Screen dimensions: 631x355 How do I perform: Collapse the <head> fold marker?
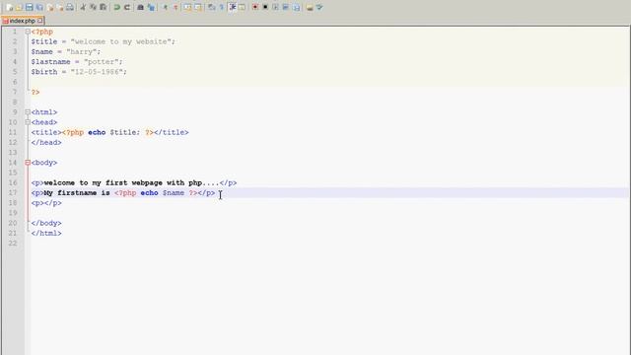tap(28, 122)
